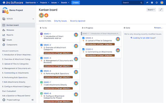166x103 pixels.
Task: Open 'Ask a Question or Request Demo!' shortcut
Action: 16,96
